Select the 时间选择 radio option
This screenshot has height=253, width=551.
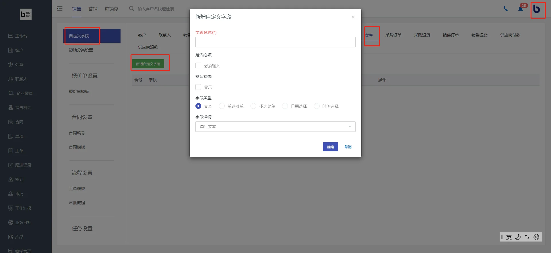317,106
